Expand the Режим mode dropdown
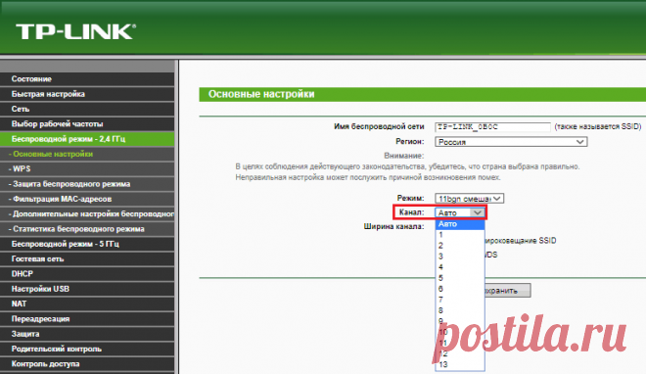 [x=469, y=199]
